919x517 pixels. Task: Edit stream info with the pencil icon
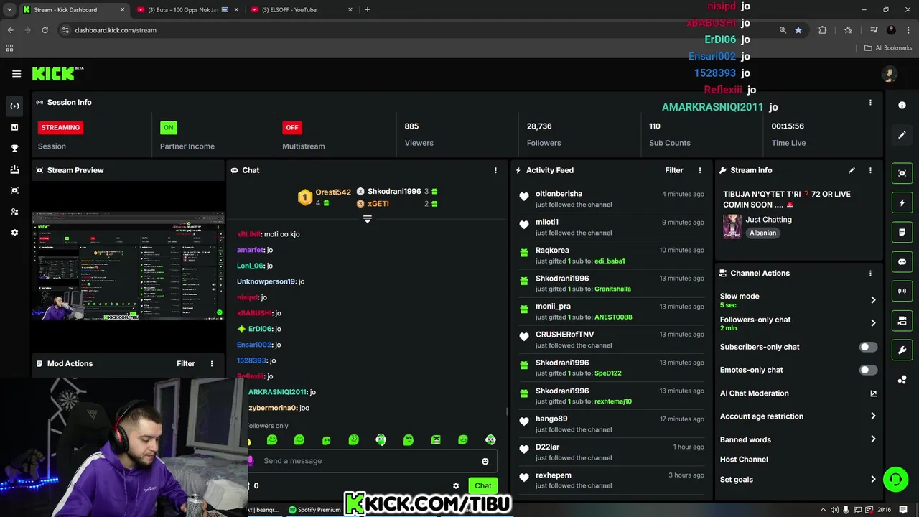click(852, 170)
